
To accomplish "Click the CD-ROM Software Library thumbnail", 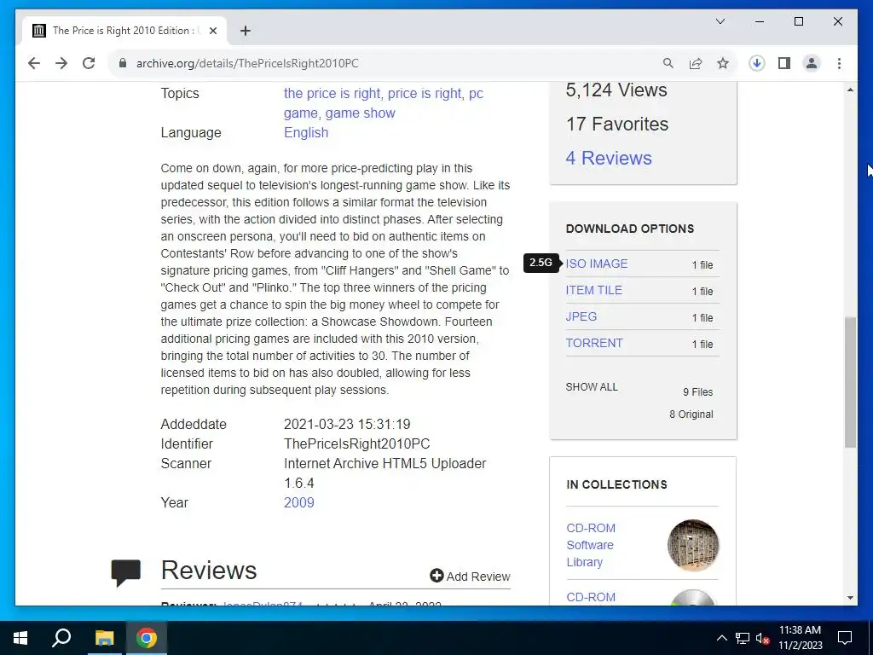I will (692, 545).
